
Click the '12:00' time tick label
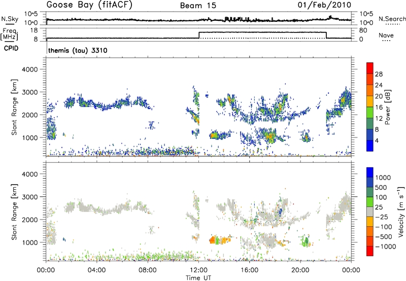pyautogui.click(x=198, y=270)
